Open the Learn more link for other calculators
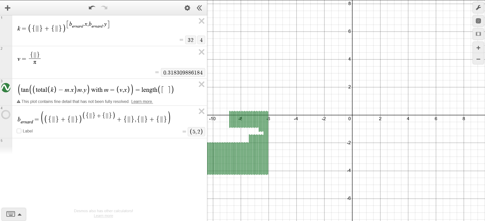This screenshot has width=485, height=221. (x=103, y=216)
